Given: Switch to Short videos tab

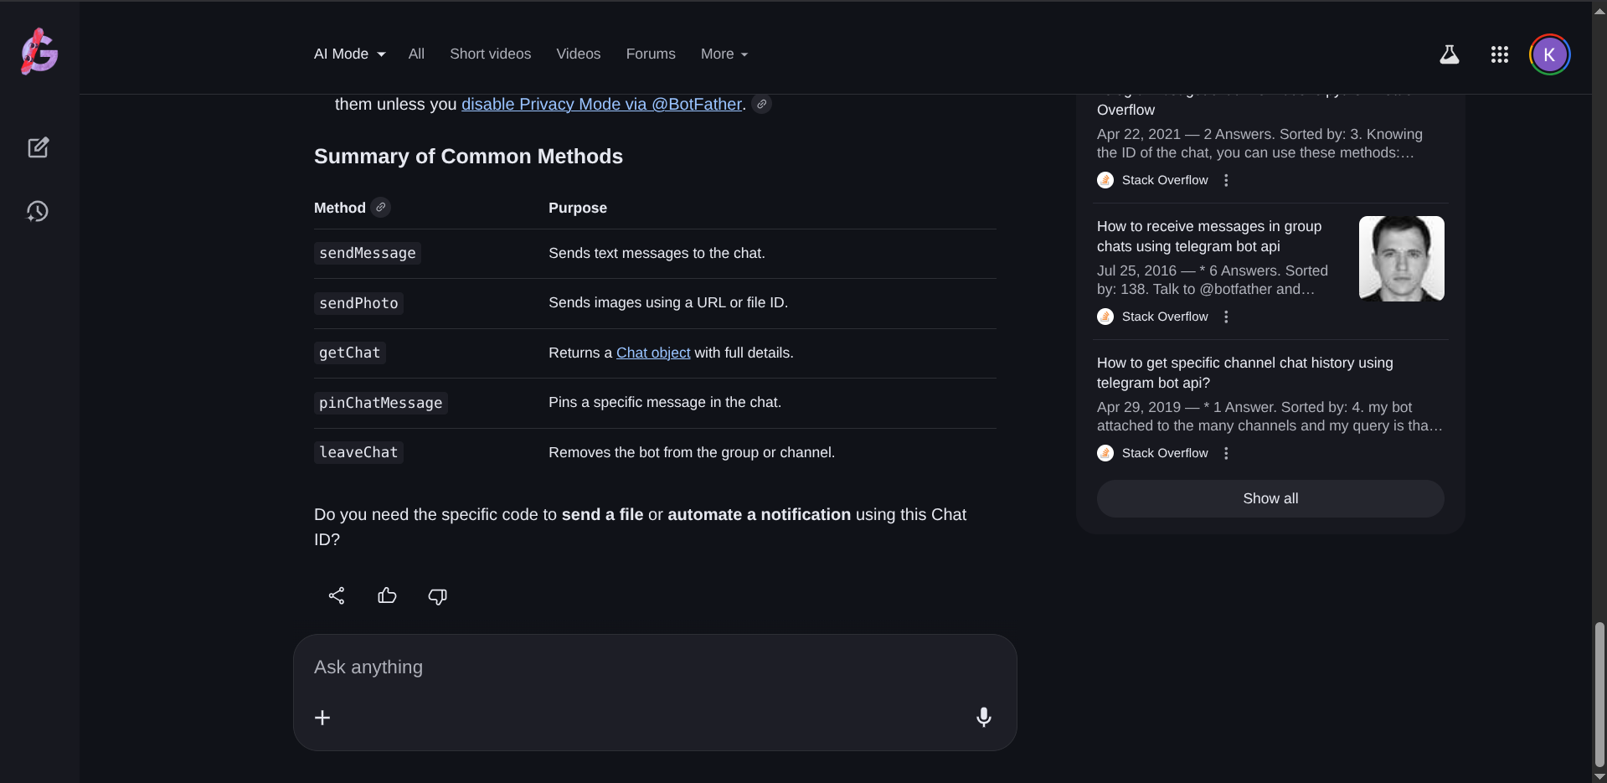Looking at the screenshot, I should click(x=491, y=54).
